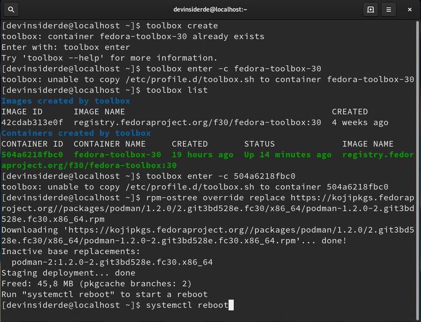Click the 'Inactive base replacements:' line

(71, 251)
